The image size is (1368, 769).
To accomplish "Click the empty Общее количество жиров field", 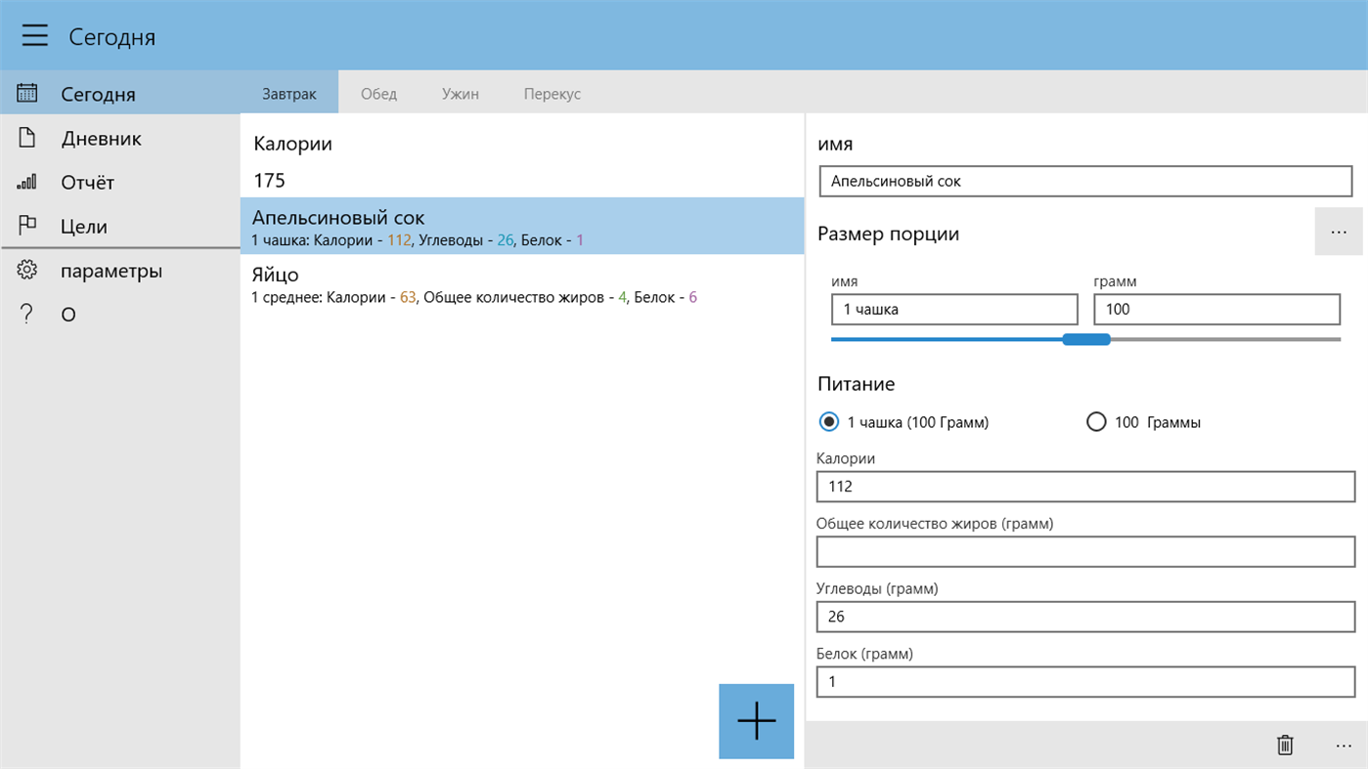I will coord(1085,551).
